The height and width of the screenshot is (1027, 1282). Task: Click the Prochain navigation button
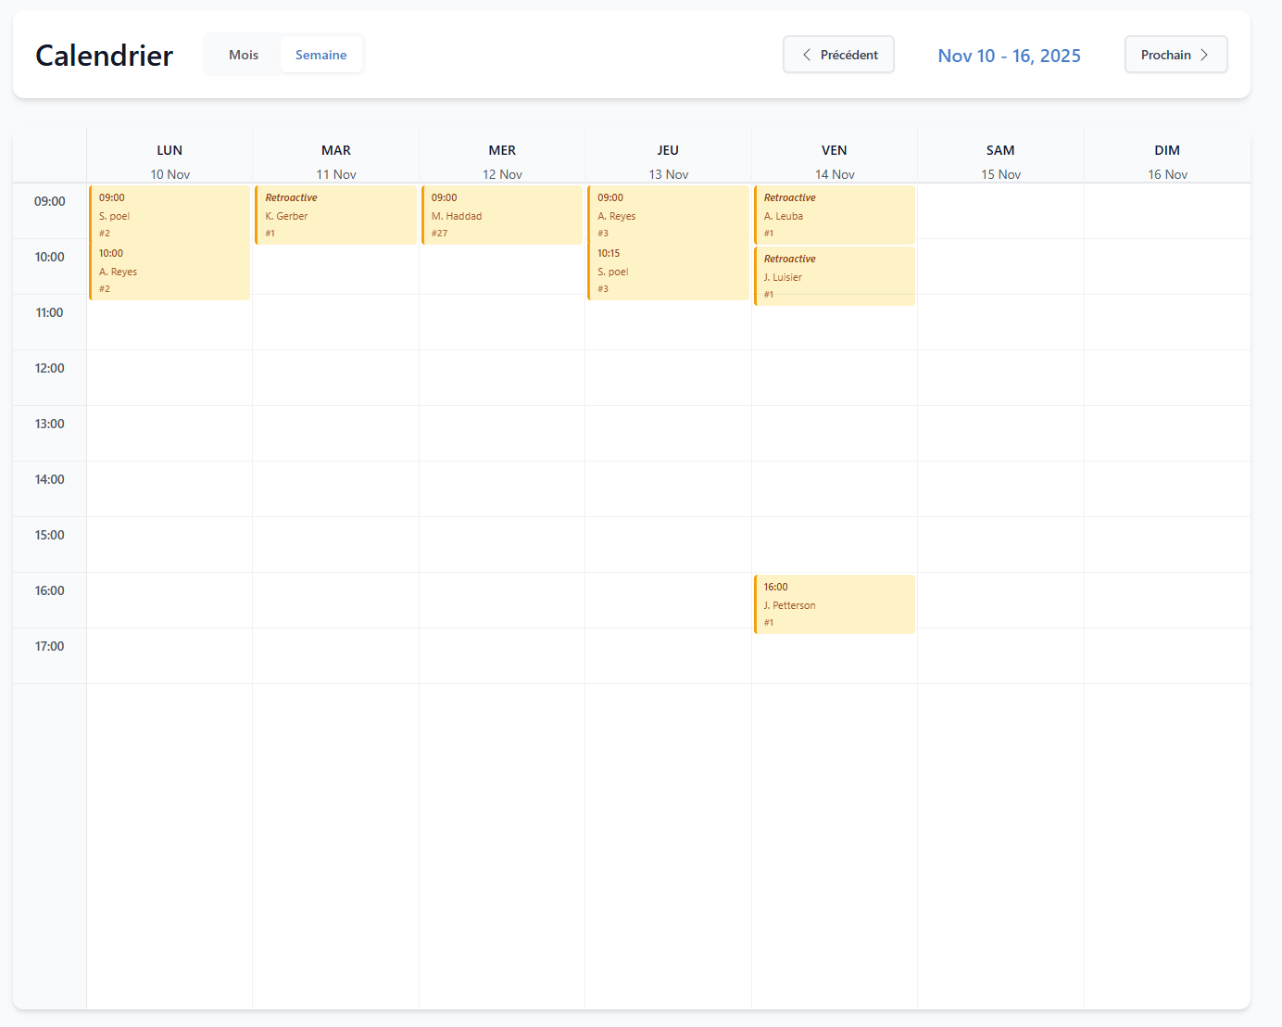[x=1175, y=54]
